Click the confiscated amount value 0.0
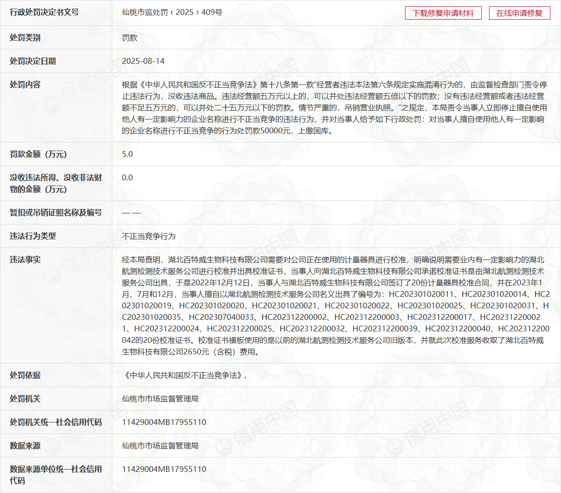 127,178
